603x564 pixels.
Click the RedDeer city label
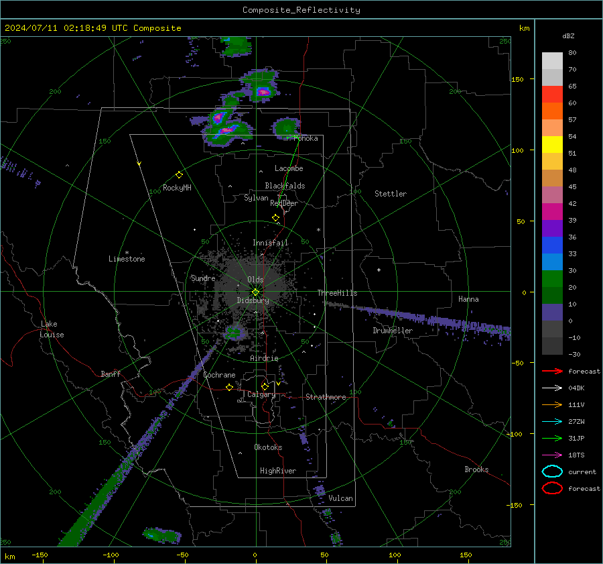click(284, 203)
